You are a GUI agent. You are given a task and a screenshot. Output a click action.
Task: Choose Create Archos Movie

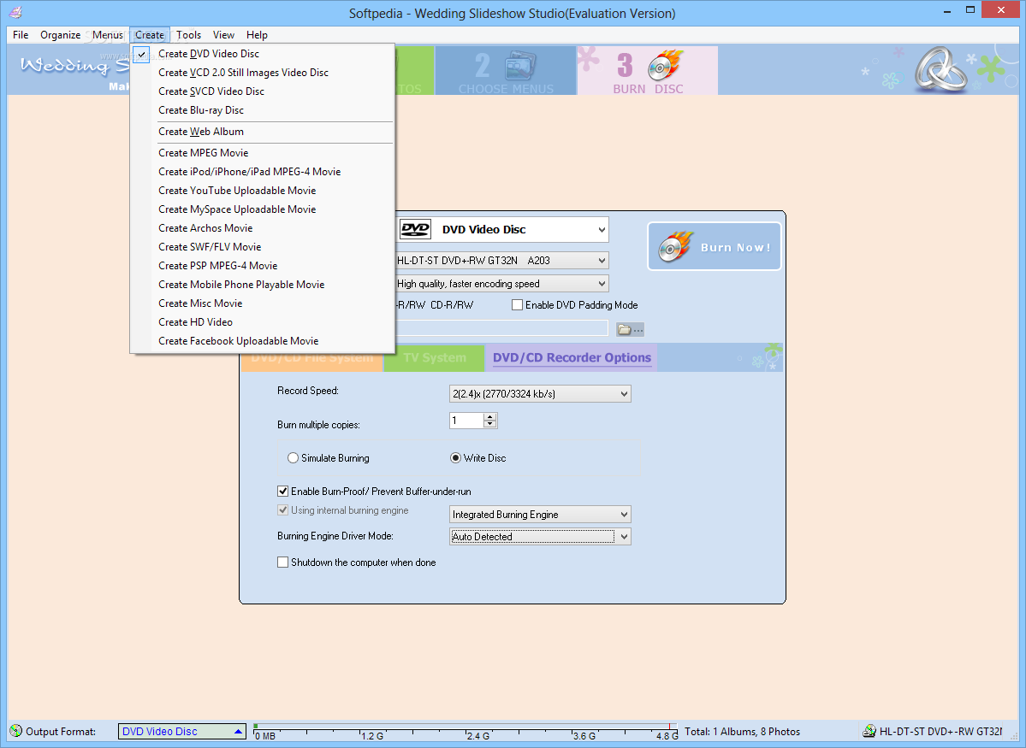pyautogui.click(x=263, y=228)
